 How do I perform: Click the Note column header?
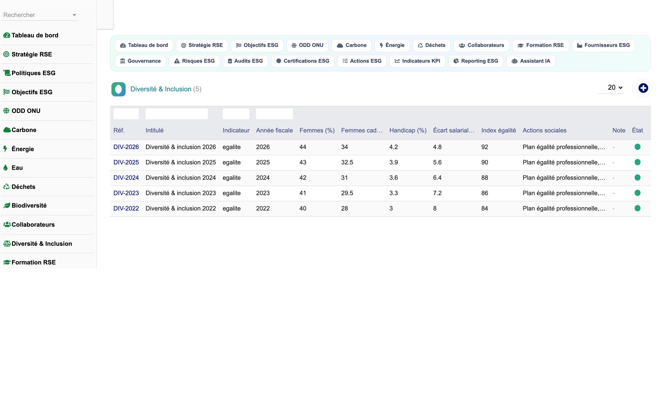tap(619, 130)
